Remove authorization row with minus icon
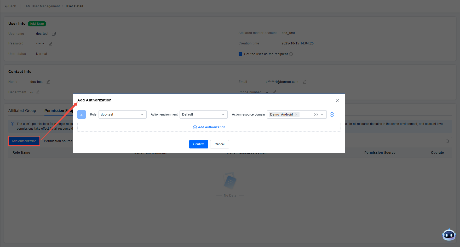 click(332, 114)
